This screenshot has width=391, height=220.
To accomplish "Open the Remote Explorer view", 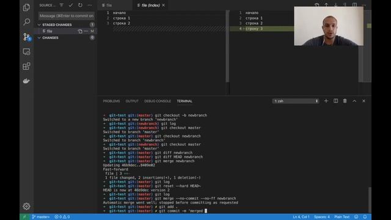I will click(26, 51).
